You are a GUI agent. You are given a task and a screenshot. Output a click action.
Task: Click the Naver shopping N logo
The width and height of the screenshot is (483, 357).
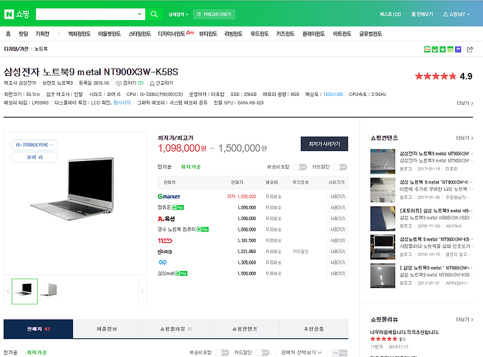click(x=9, y=14)
